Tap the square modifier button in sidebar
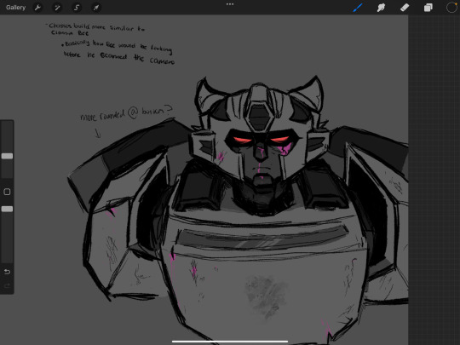Screen dimensions: 460x345 click(7, 192)
